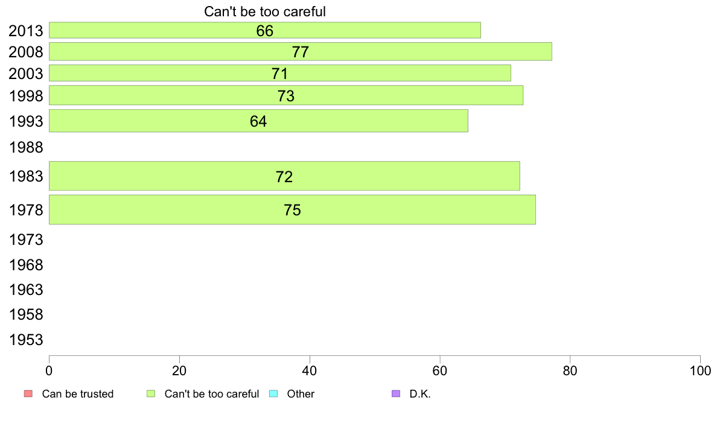The image size is (717, 444).
Task: Click the 1988 year label
Action: tap(26, 148)
